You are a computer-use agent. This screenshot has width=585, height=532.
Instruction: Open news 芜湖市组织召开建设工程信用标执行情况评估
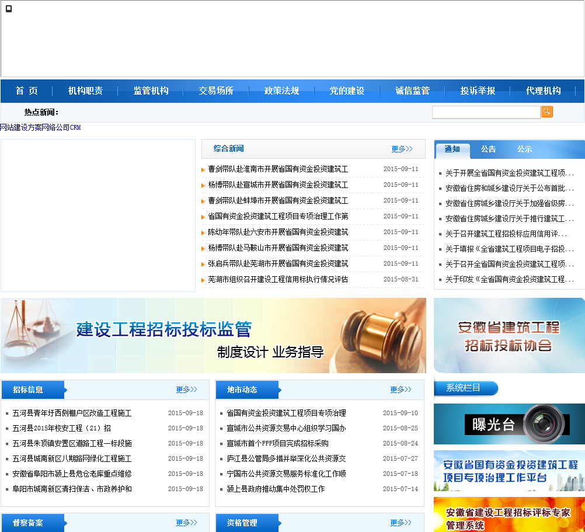tap(278, 279)
